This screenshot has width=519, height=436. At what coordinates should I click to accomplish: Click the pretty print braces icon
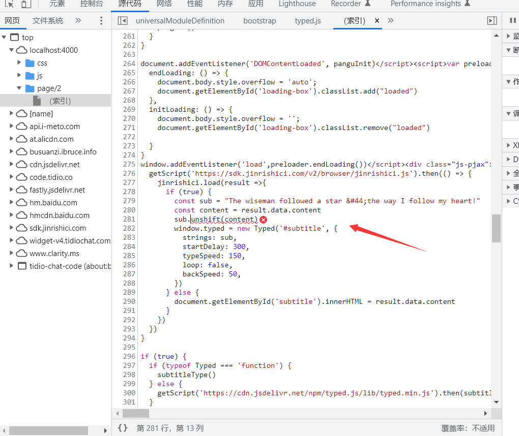tap(123, 428)
